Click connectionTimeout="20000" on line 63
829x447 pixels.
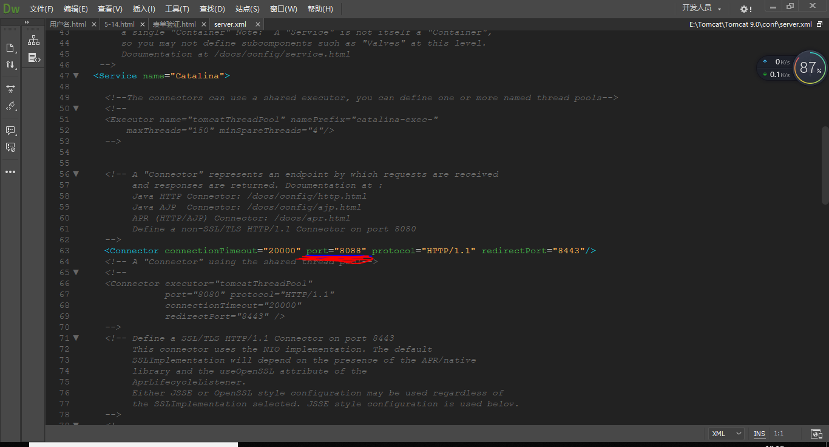(x=233, y=251)
